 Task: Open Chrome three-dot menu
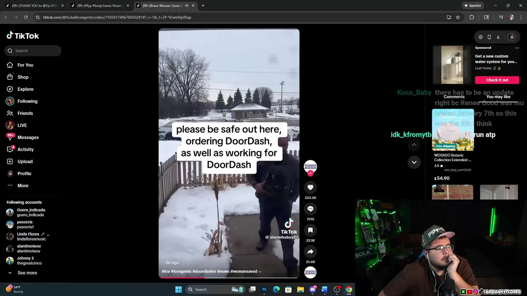[x=520, y=17]
